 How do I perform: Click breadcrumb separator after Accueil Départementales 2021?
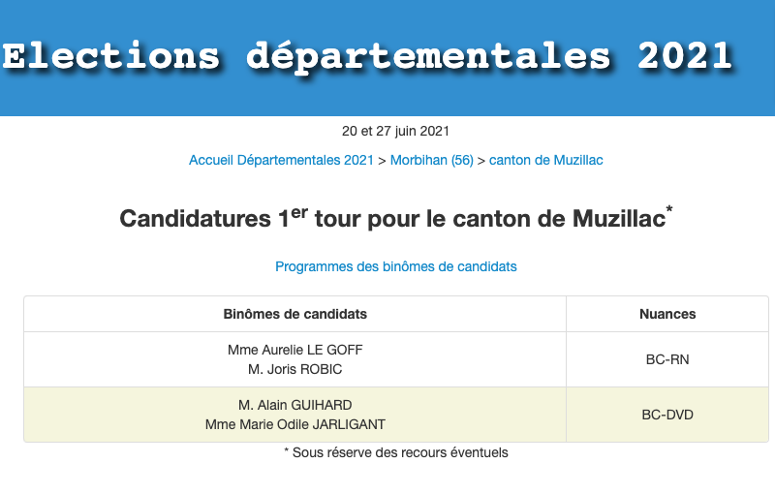(x=382, y=160)
